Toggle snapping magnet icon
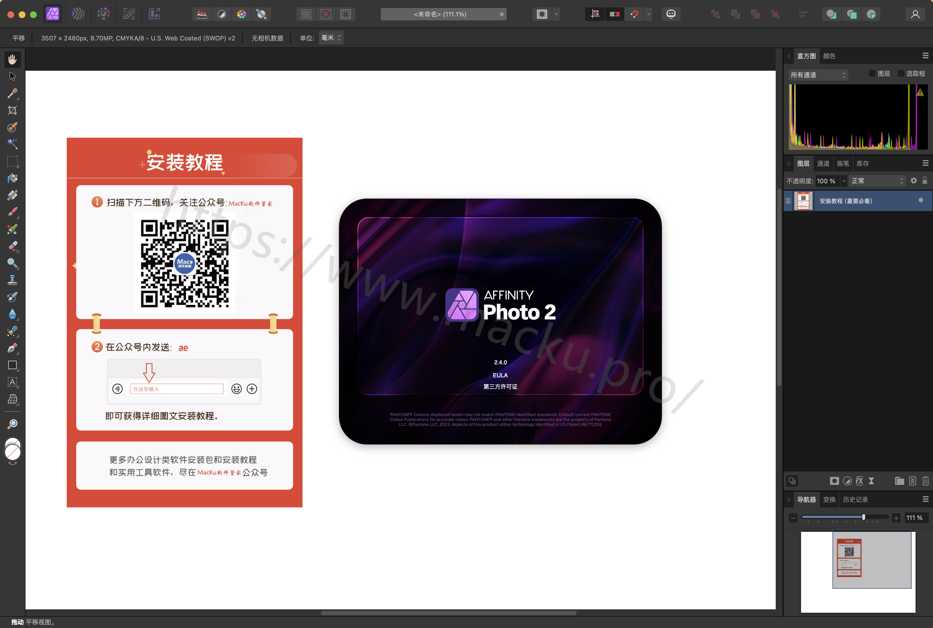Image resolution: width=933 pixels, height=628 pixels. pos(634,14)
